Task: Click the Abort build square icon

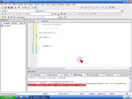Action: click(x=15, y=17)
